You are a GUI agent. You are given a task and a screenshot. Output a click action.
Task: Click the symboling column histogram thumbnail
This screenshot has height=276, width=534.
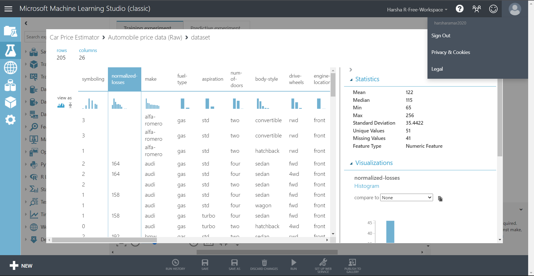(x=90, y=103)
